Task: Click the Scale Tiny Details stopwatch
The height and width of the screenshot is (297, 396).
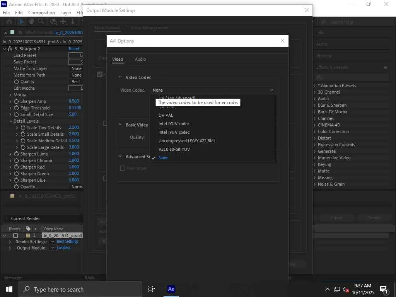Action: coord(23,128)
